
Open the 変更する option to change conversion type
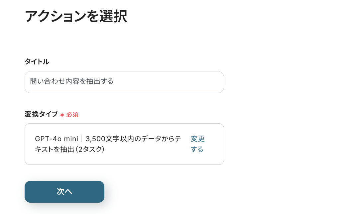pyautogui.click(x=198, y=144)
